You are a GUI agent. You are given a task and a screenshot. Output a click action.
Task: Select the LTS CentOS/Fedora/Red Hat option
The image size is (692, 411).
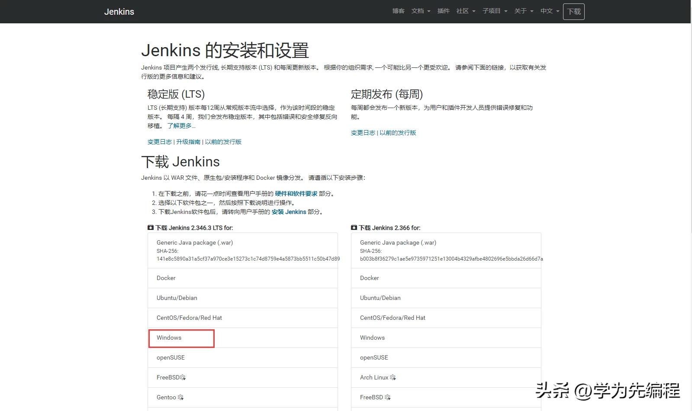pyautogui.click(x=242, y=318)
